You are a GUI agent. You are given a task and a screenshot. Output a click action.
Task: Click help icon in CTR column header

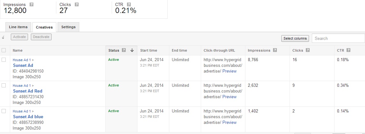348,50
